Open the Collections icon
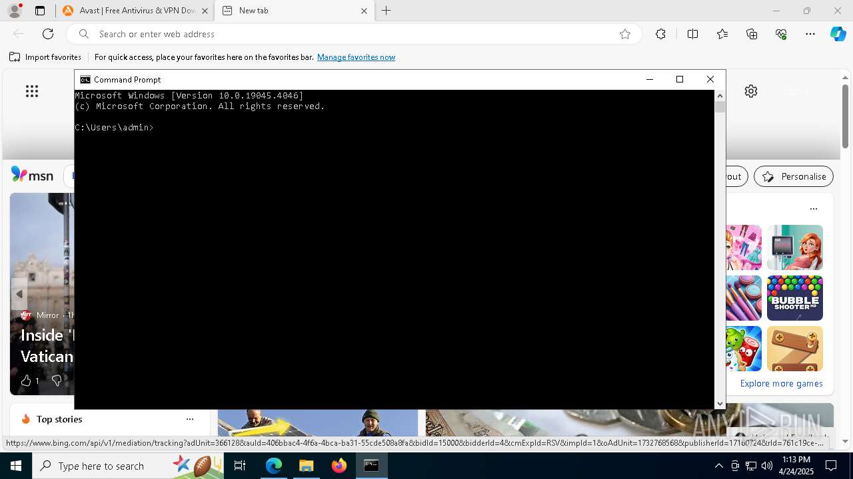 (752, 34)
